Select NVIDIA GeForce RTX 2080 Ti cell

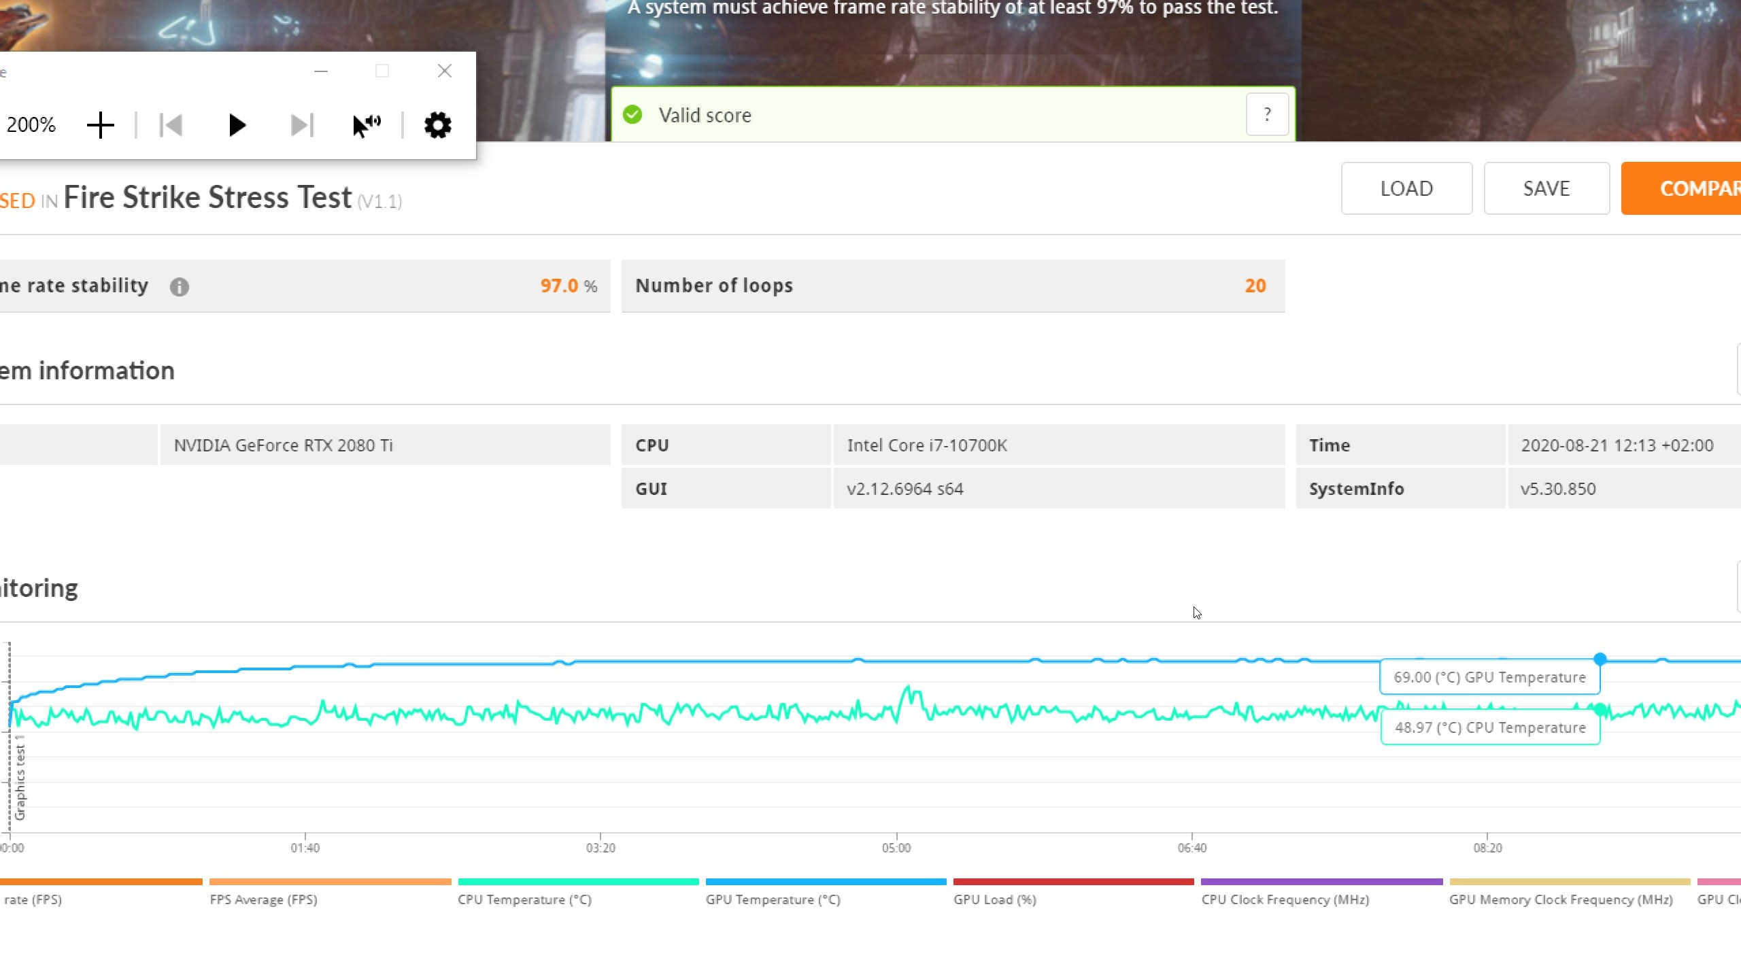click(x=385, y=445)
